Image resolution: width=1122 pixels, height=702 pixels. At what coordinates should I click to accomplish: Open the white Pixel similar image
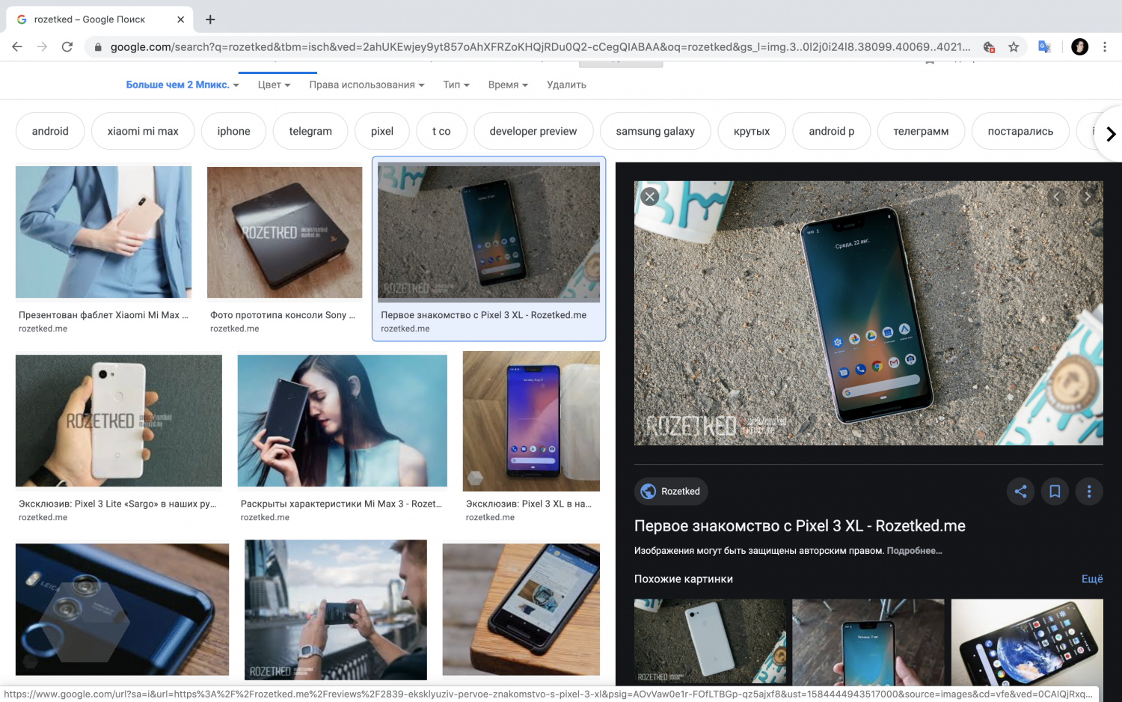pyautogui.click(x=711, y=641)
